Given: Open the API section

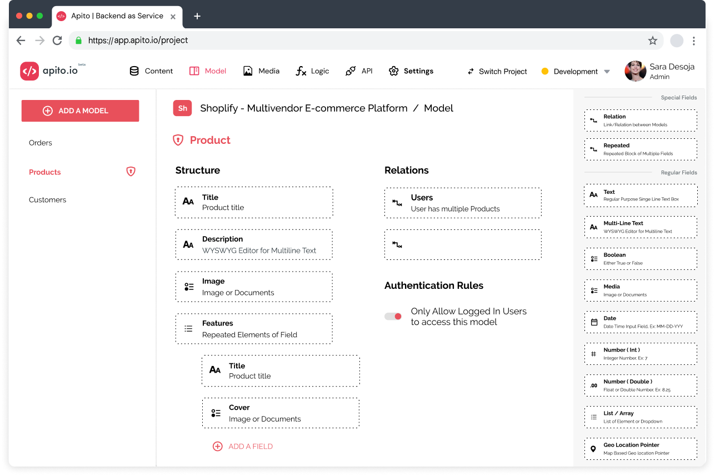Looking at the screenshot, I should pyautogui.click(x=359, y=71).
